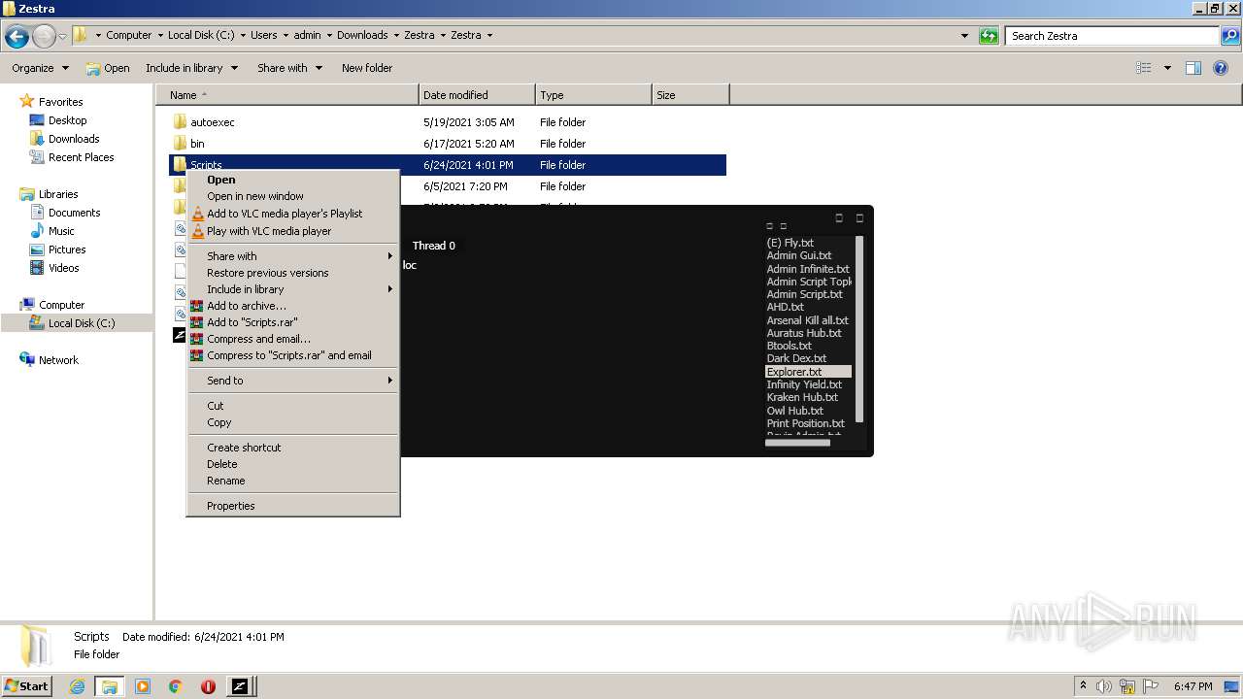Click the volume speaker tray icon
Image resolution: width=1243 pixels, height=699 pixels.
pyautogui.click(x=1104, y=686)
